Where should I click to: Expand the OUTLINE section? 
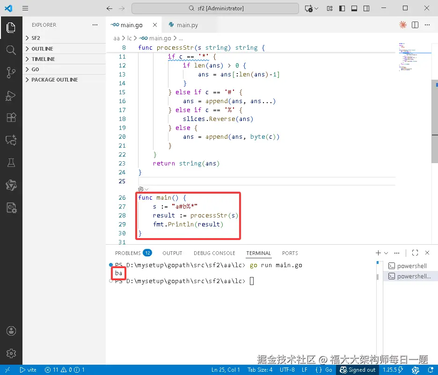pos(64,49)
